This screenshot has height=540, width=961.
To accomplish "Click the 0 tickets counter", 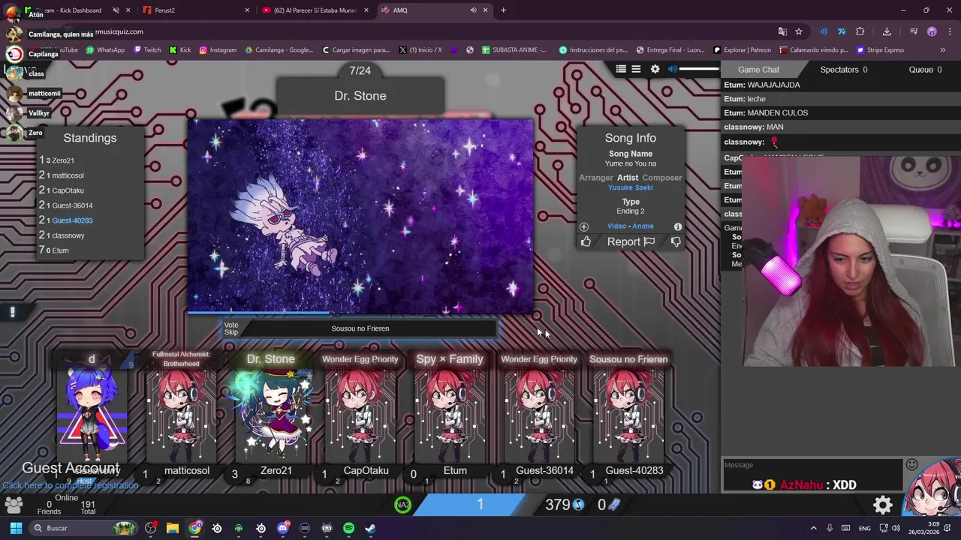I will [x=609, y=505].
